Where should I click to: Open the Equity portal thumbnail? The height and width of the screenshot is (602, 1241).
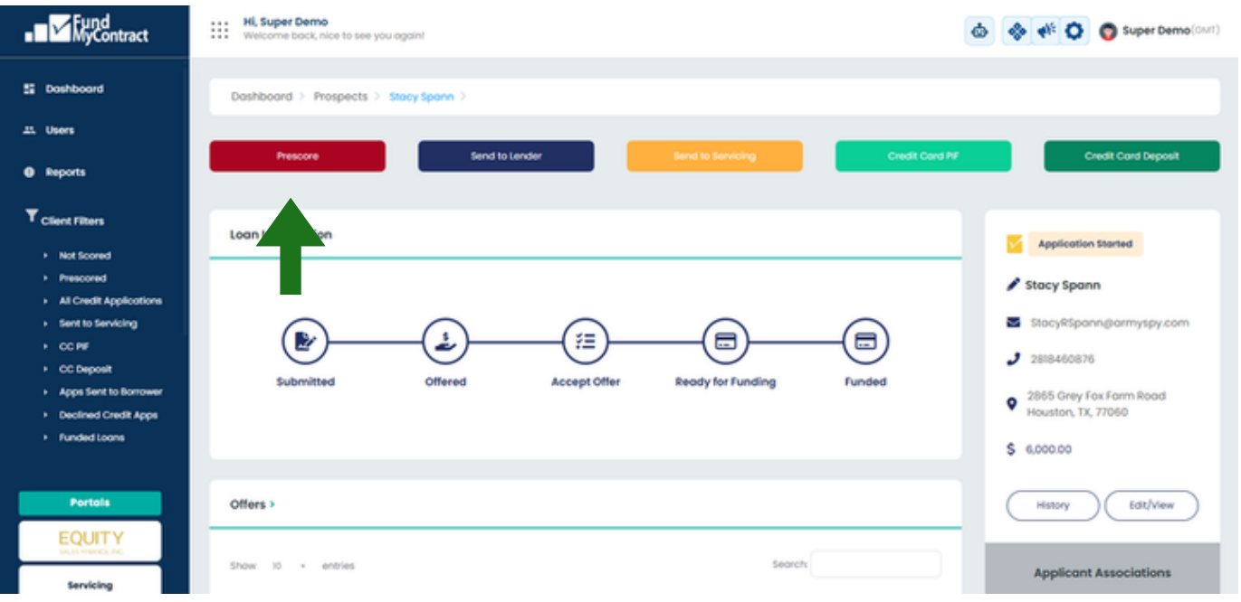click(90, 541)
